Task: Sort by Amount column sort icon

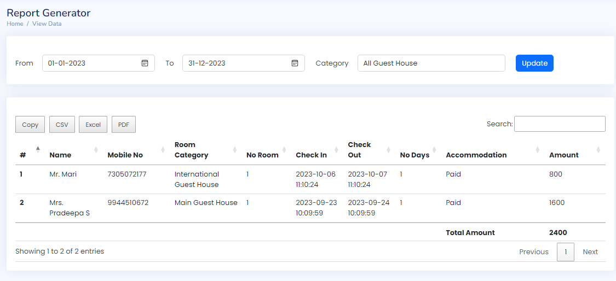Action: [x=598, y=150]
